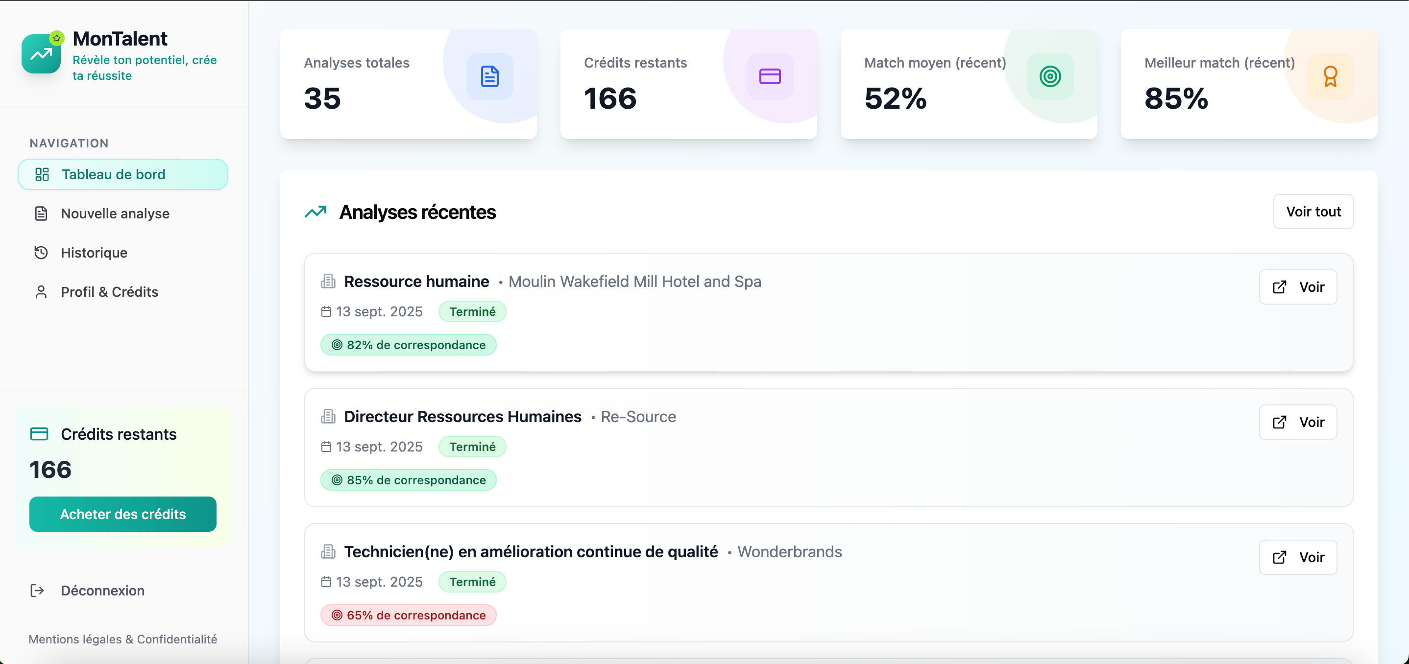View the Technicien(ne) en amélioration analysis
Viewport: 1409px width, 664px height.
1298,557
